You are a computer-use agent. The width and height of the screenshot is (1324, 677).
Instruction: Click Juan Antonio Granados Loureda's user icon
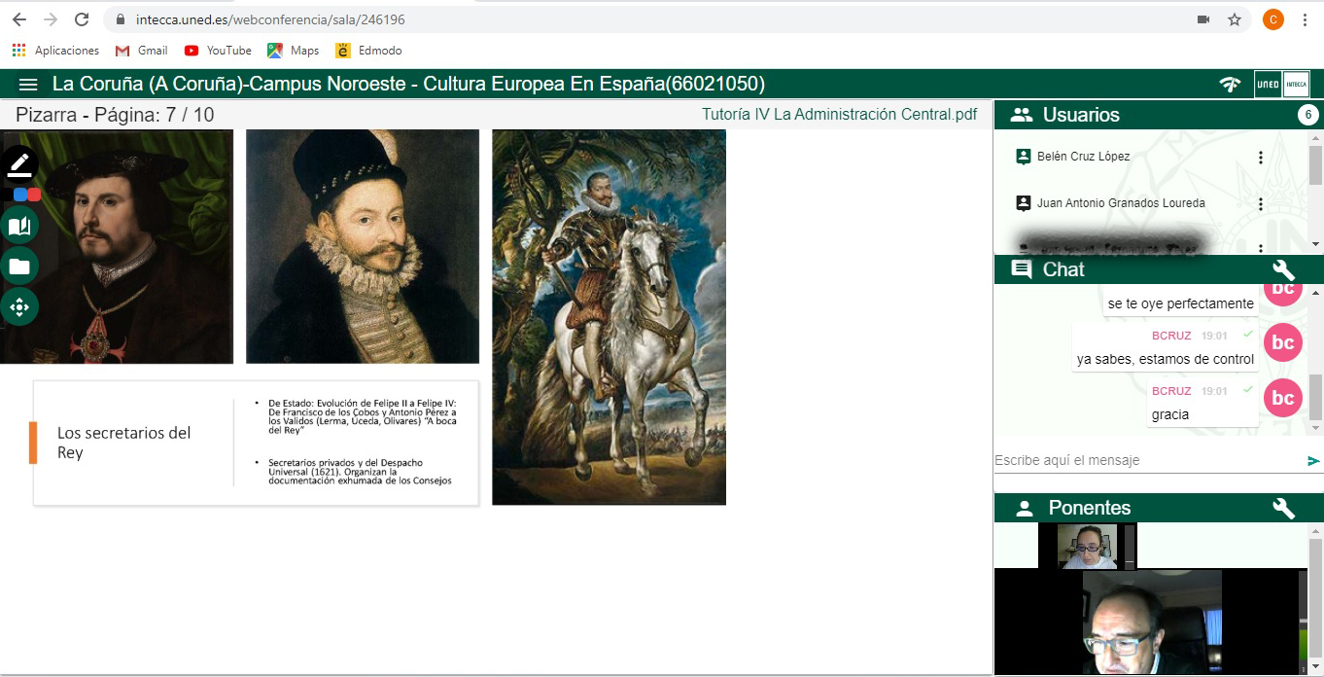click(1023, 203)
